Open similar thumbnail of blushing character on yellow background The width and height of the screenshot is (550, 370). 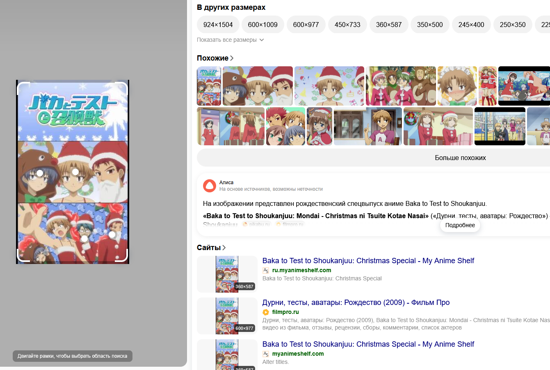(457, 86)
